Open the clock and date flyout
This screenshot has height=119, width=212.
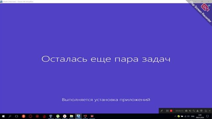click(x=200, y=116)
